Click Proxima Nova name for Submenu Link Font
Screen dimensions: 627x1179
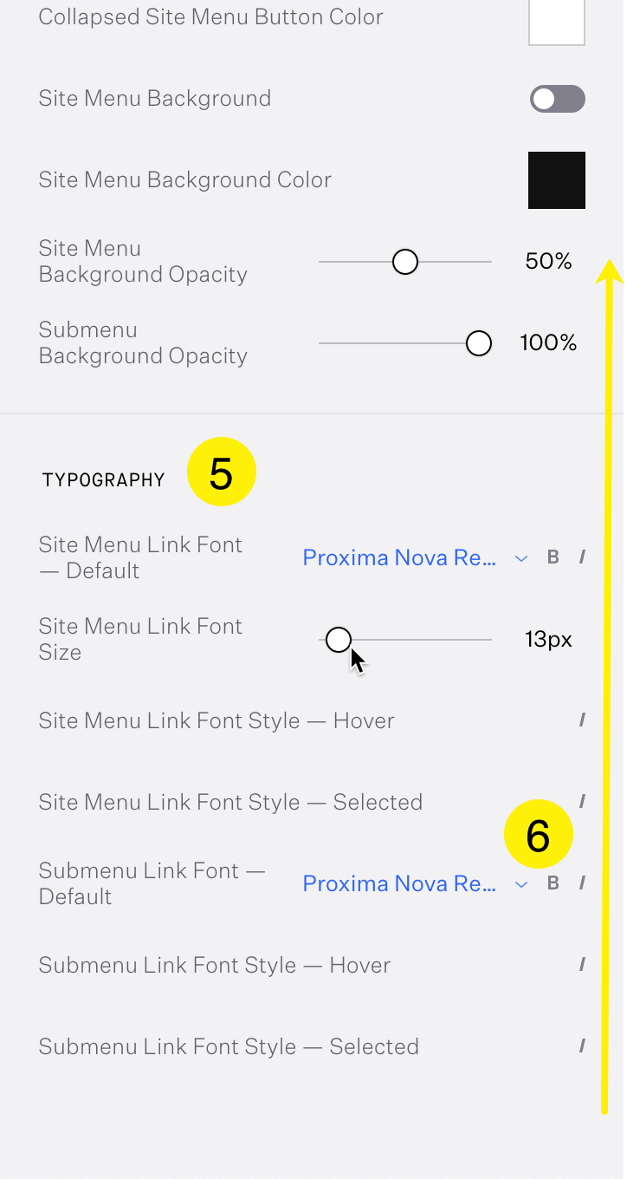pyautogui.click(x=399, y=883)
